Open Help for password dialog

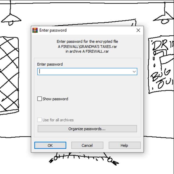pos(125,145)
